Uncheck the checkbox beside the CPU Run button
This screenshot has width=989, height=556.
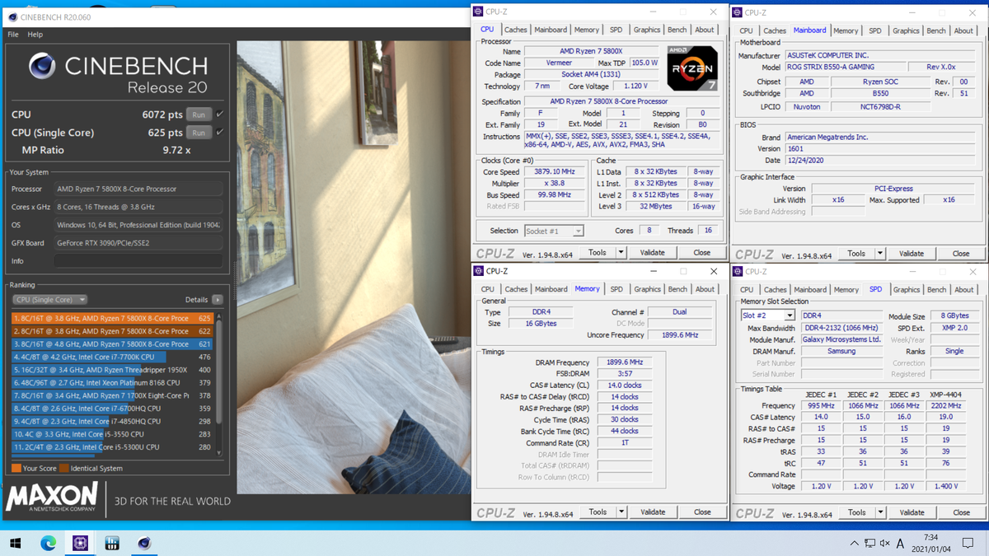click(x=219, y=114)
